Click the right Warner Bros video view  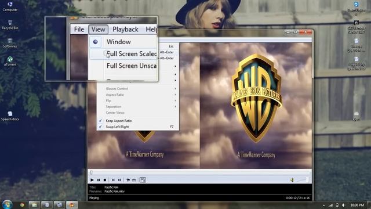coord(256,106)
